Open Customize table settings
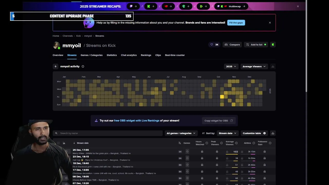The image size is (329, 185). (x=254, y=133)
